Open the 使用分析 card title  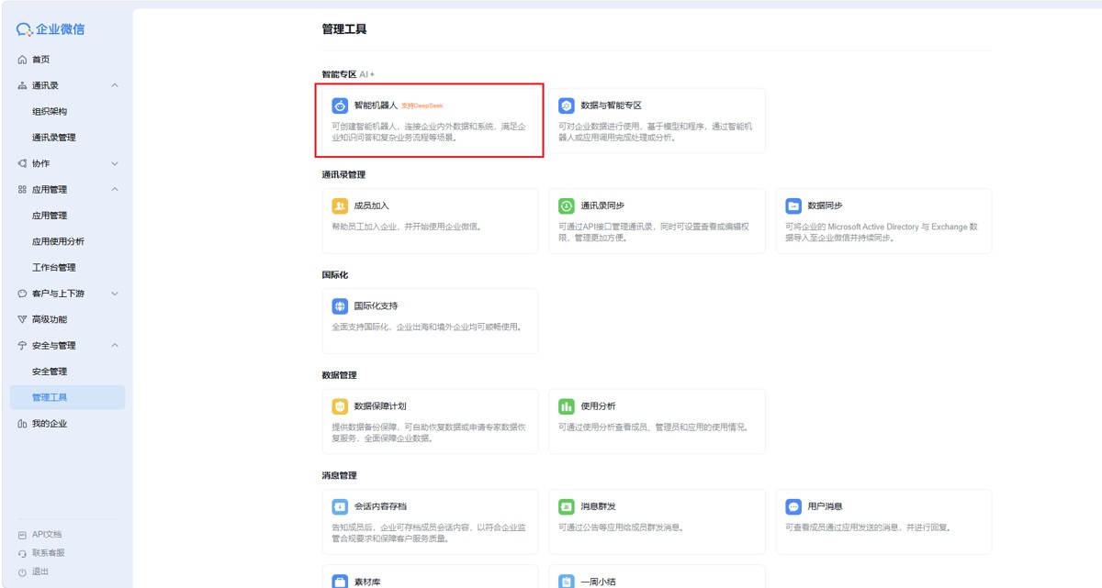(599, 406)
